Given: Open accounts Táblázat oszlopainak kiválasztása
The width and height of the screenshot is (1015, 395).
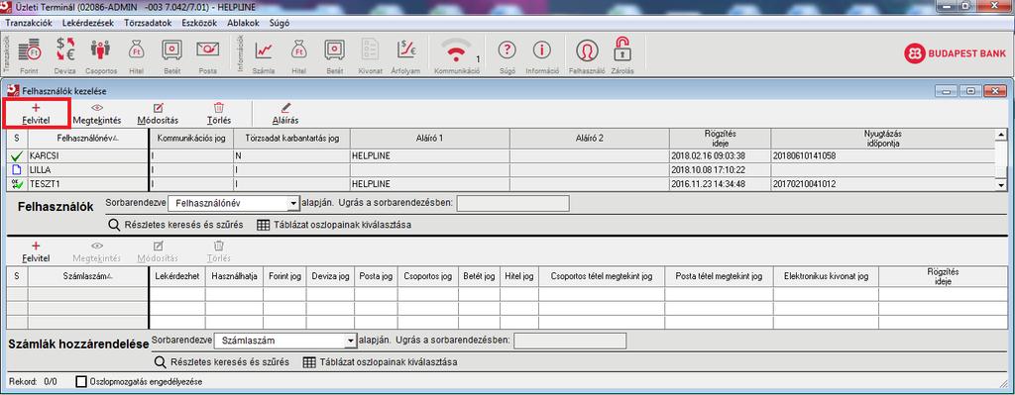Looking at the screenshot, I should tap(381, 362).
